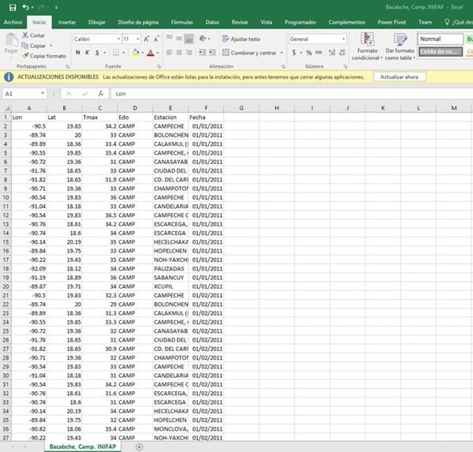Screen dimensions: 473x452
Task: Click the percent style icon
Action: tap(307, 53)
